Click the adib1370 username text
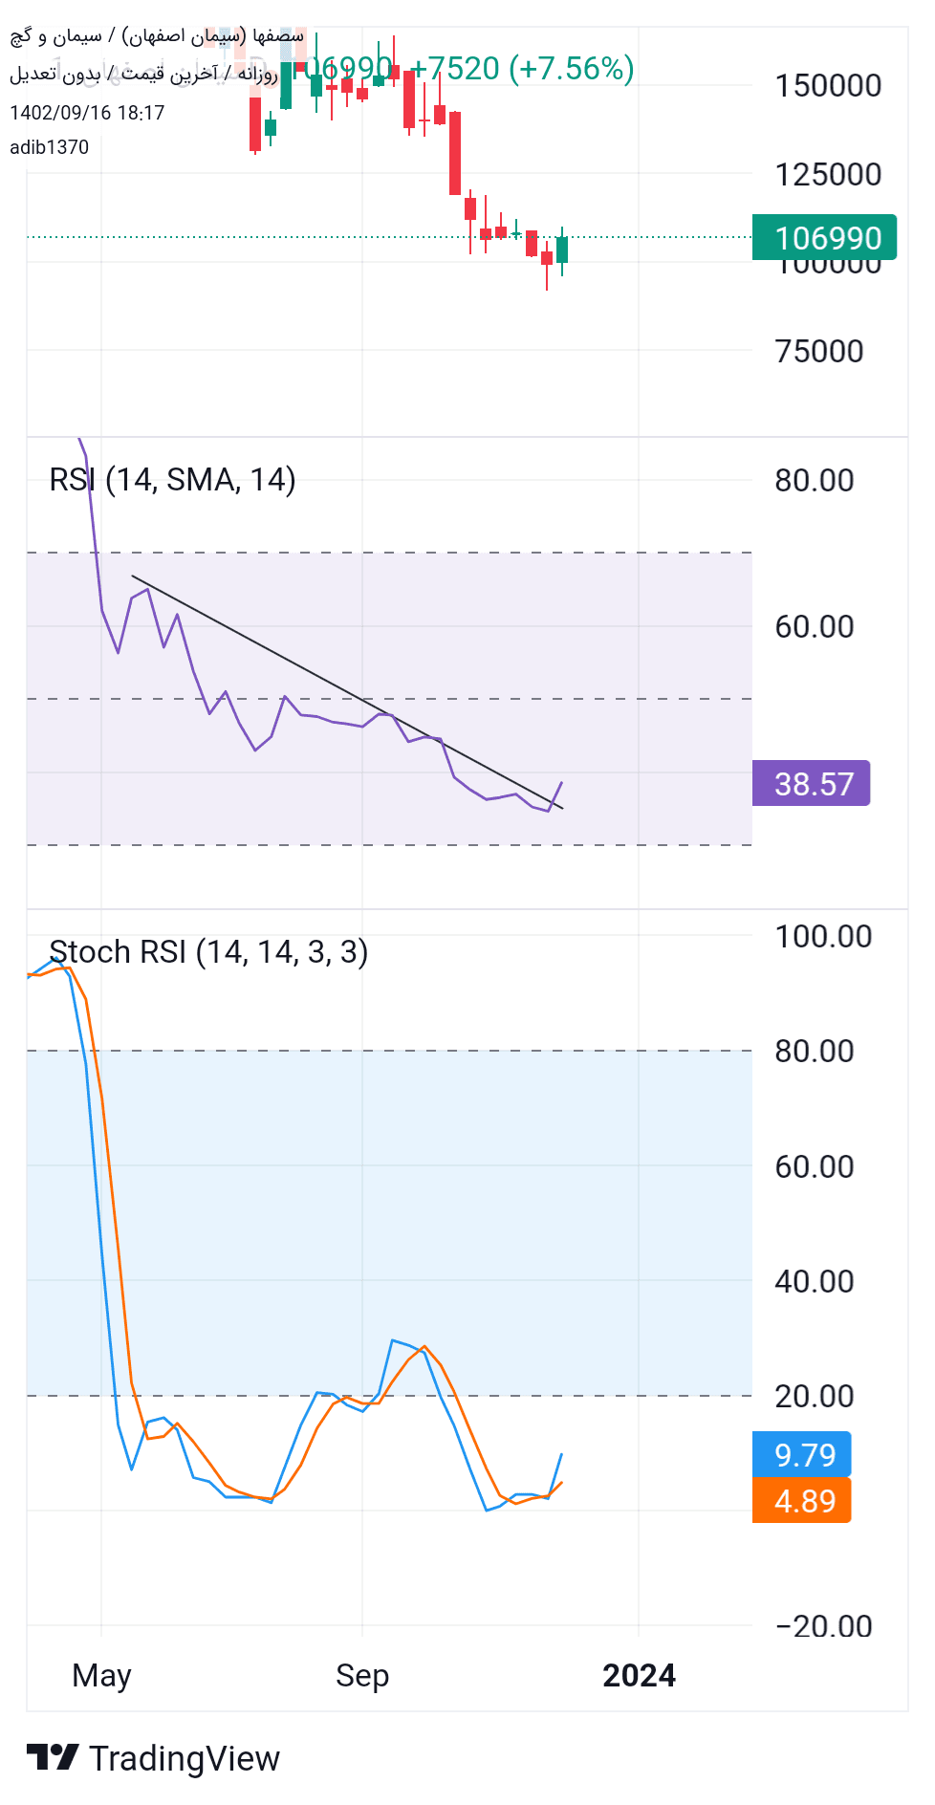Viewport: 935px width, 1805px height. (x=49, y=147)
